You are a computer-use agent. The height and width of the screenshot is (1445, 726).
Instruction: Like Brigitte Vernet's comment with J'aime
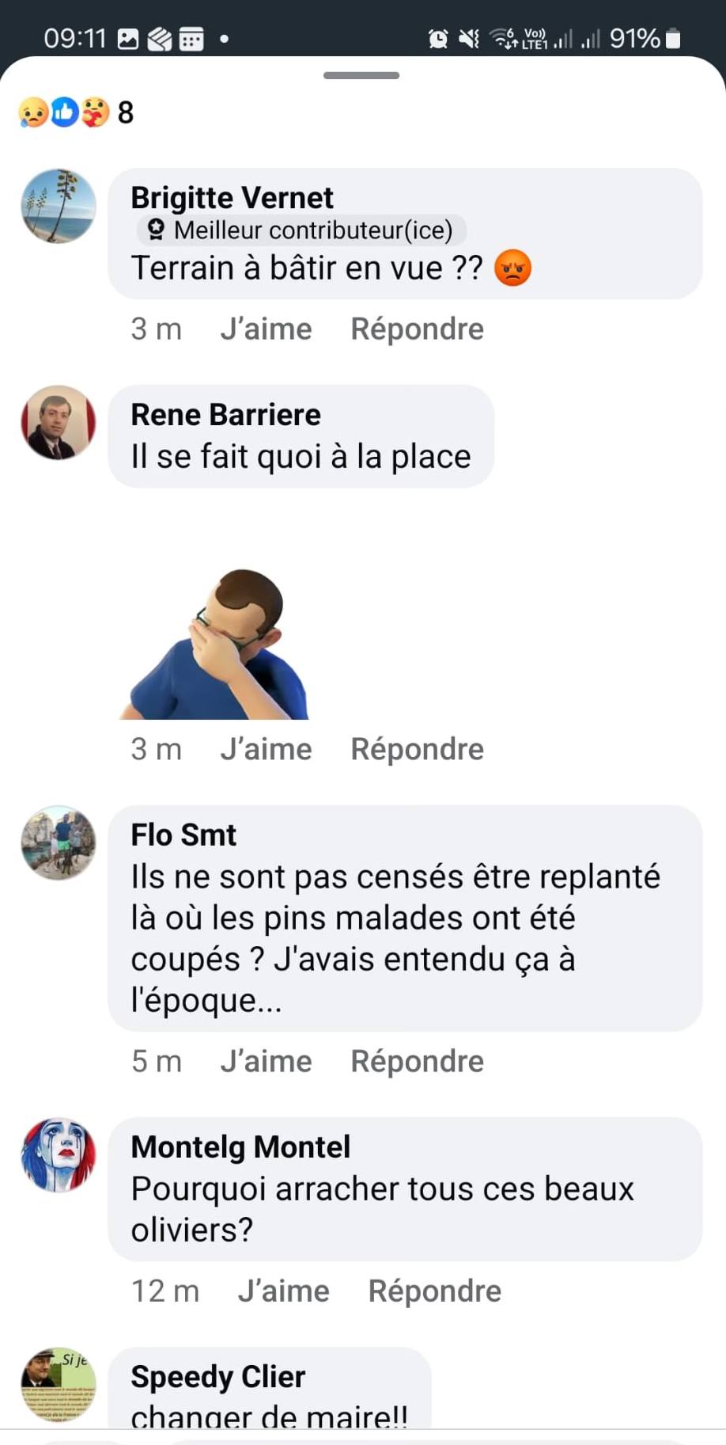(266, 329)
